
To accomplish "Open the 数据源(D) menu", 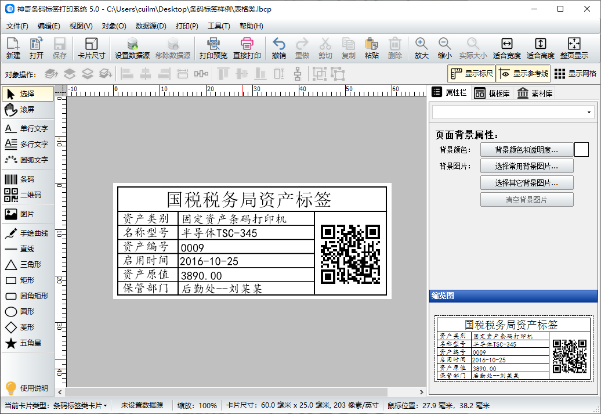I will (x=151, y=26).
